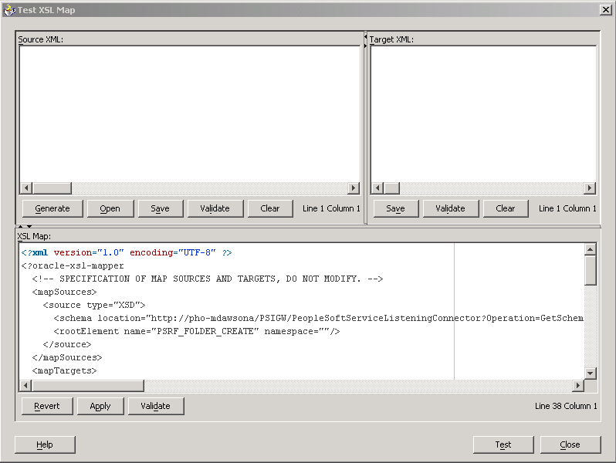The image size is (616, 463).
Task: Run the Test button
Action: (x=503, y=444)
